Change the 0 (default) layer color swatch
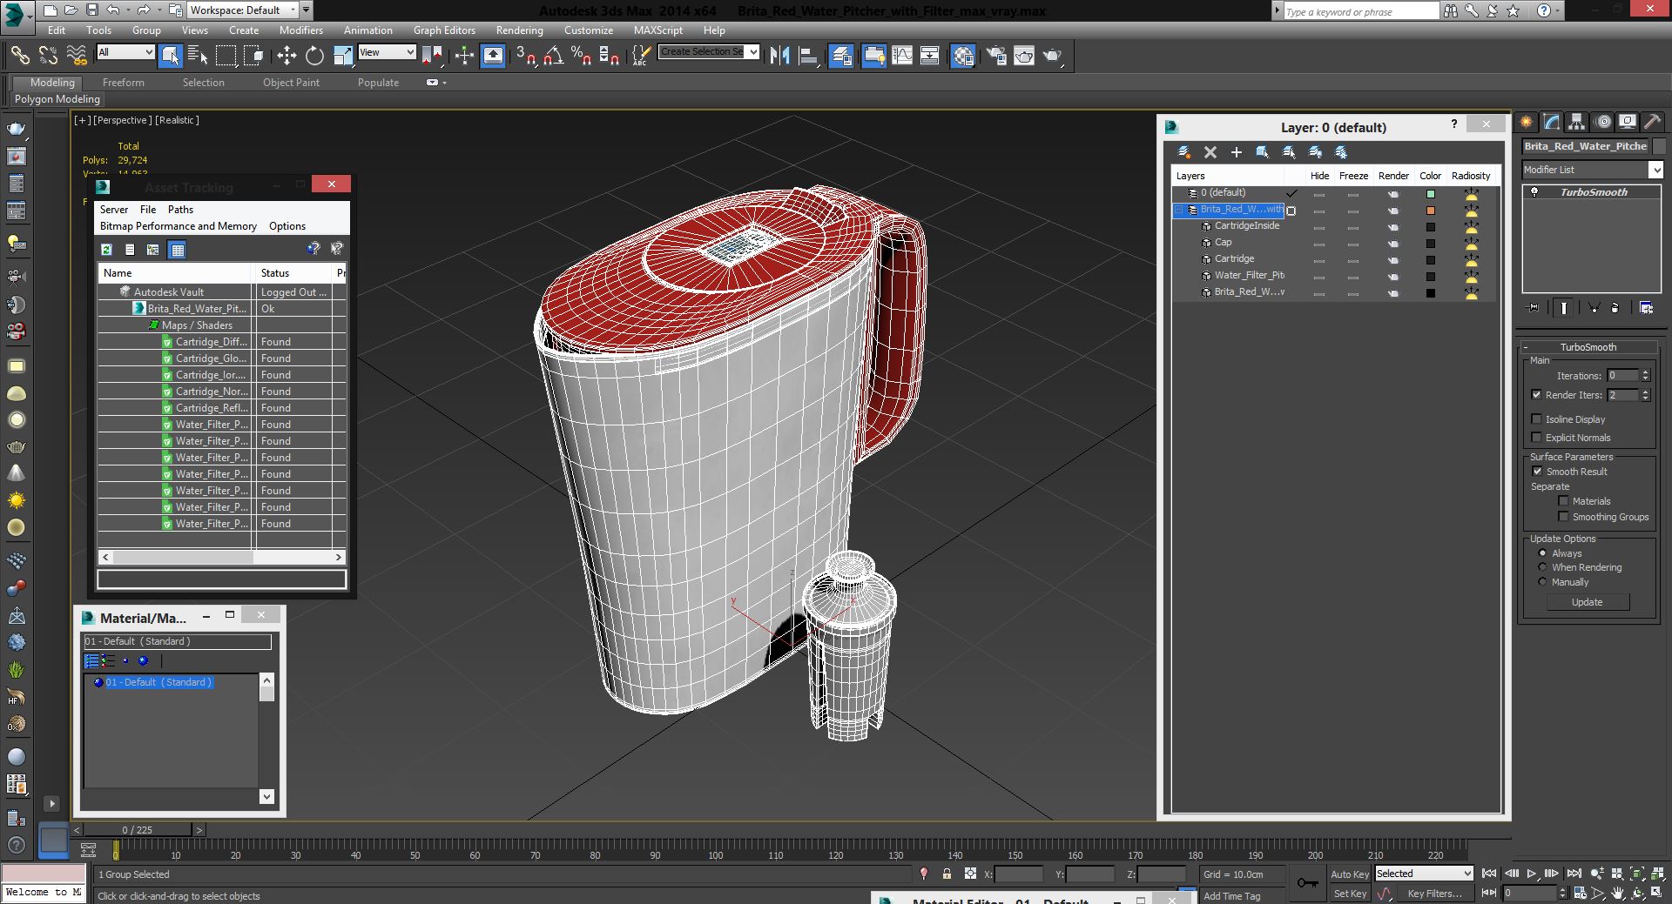 click(x=1431, y=194)
